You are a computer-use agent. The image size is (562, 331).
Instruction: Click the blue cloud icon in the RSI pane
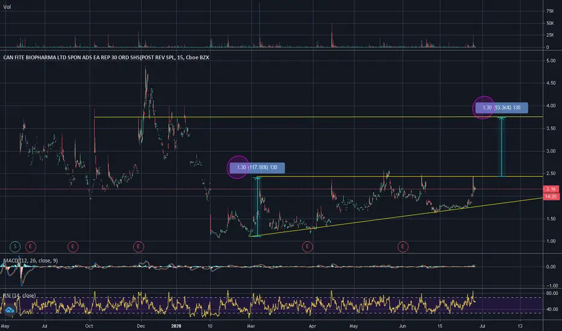[x=10, y=310]
